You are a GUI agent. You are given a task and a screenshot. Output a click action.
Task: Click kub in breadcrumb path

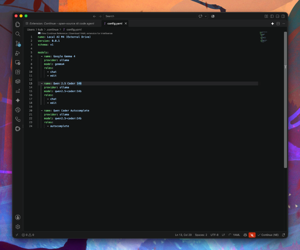40,29
